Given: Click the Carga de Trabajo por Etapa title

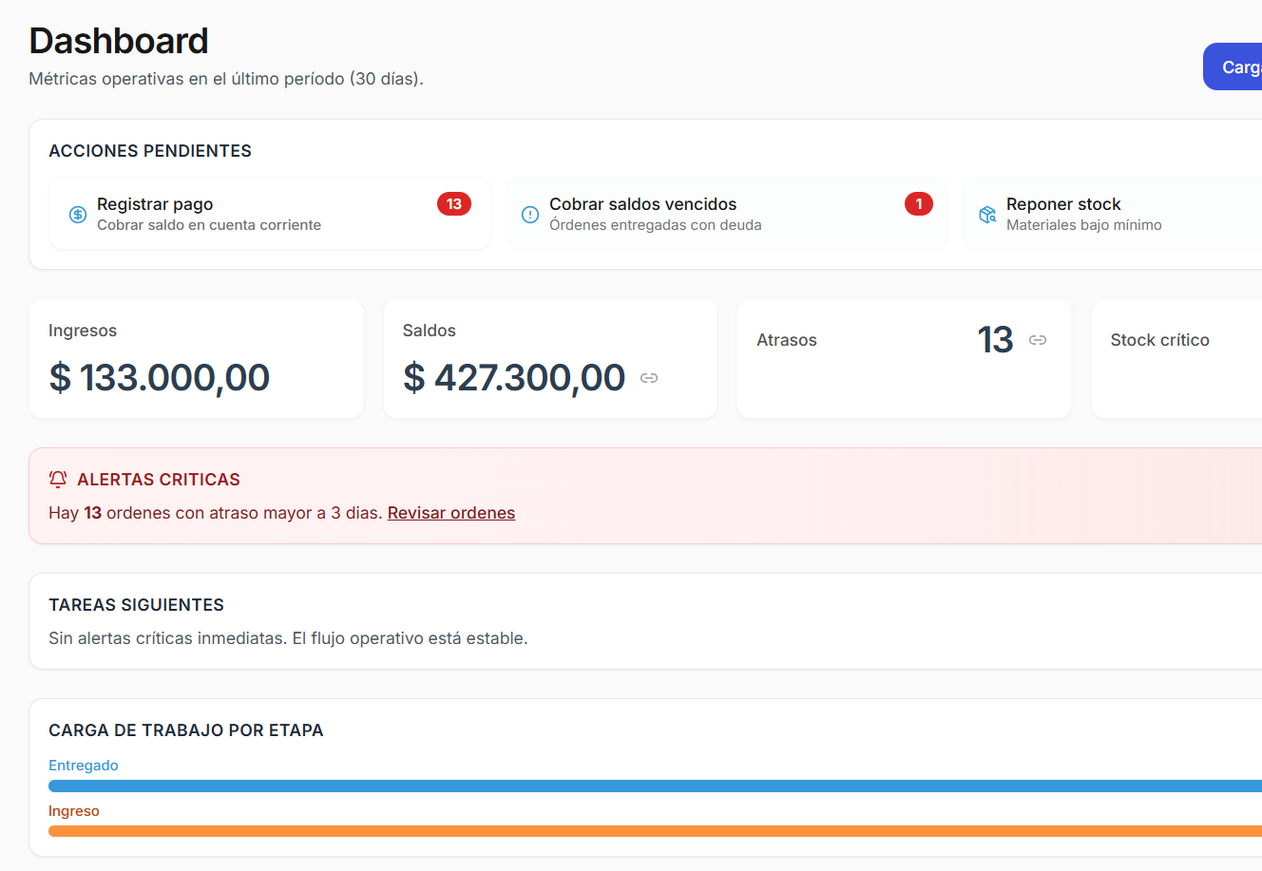Looking at the screenshot, I should click(186, 730).
